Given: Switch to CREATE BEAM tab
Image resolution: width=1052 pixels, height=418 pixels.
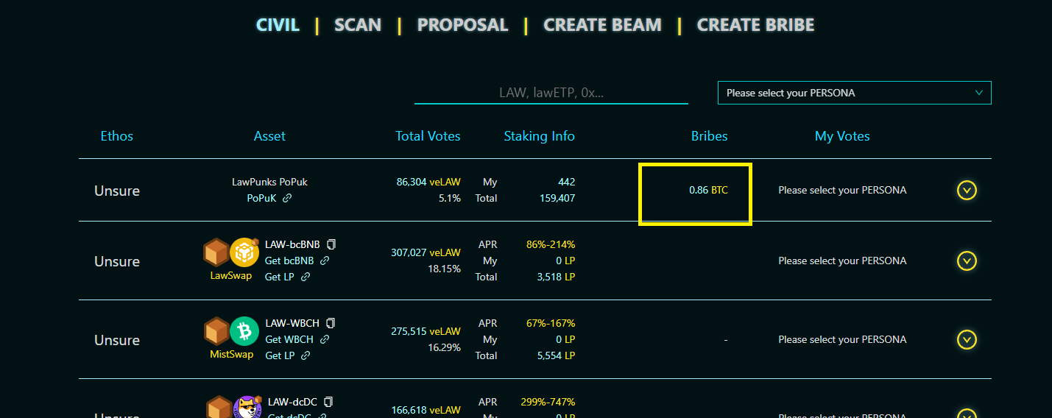Looking at the screenshot, I should [602, 25].
